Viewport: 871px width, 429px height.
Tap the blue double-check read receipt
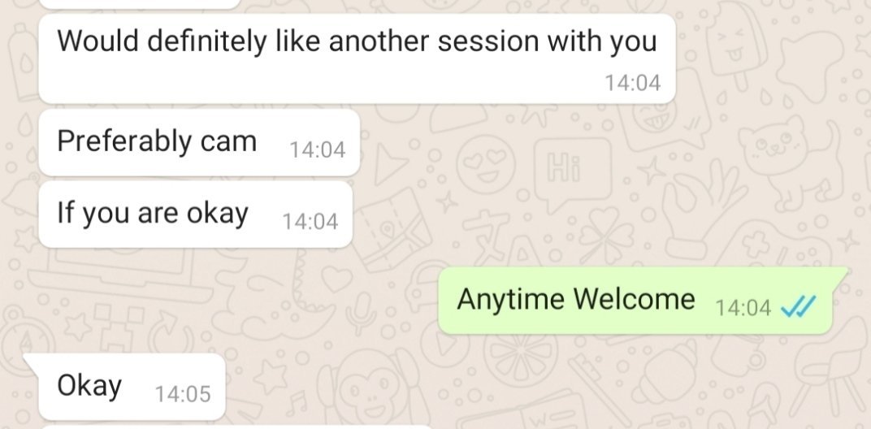pos(798,305)
